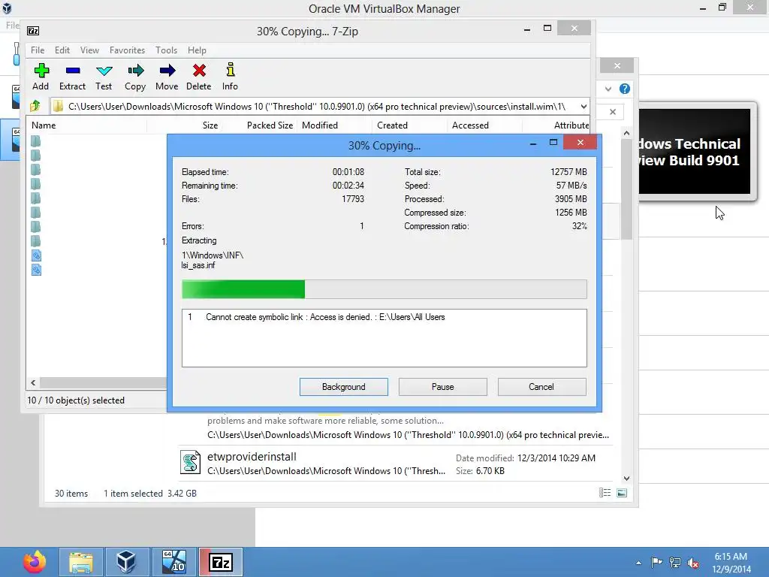Sort by the Created column header
769x577 pixels.
pos(409,125)
